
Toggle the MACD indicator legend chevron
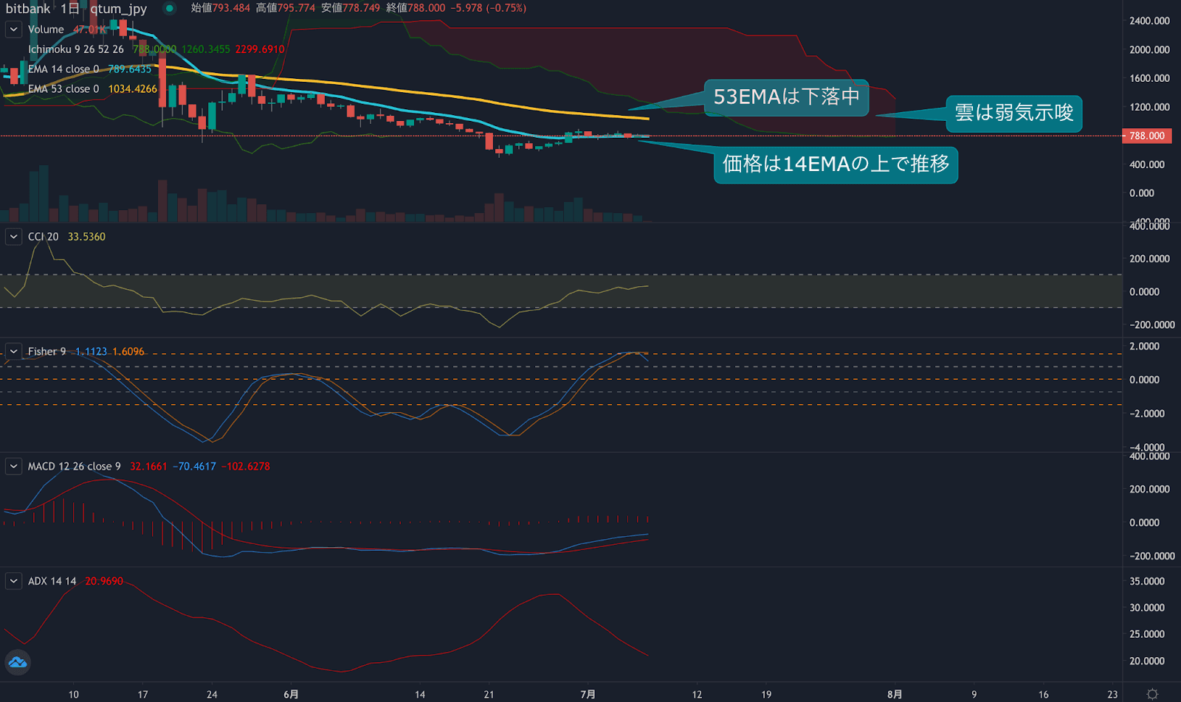click(x=13, y=466)
